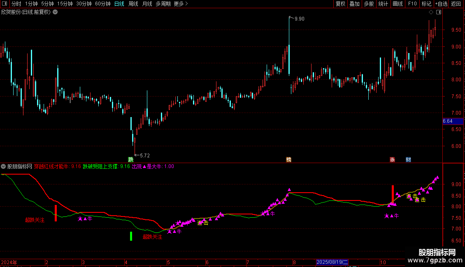Click the month 10 label on the time axis

point(383,262)
